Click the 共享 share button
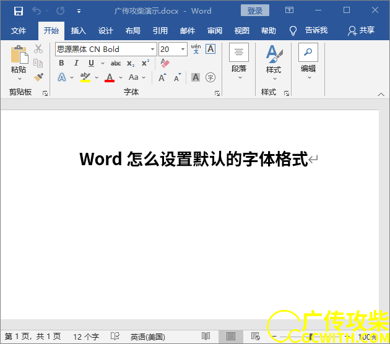Viewport: 390px width, 344px height. coord(362,30)
